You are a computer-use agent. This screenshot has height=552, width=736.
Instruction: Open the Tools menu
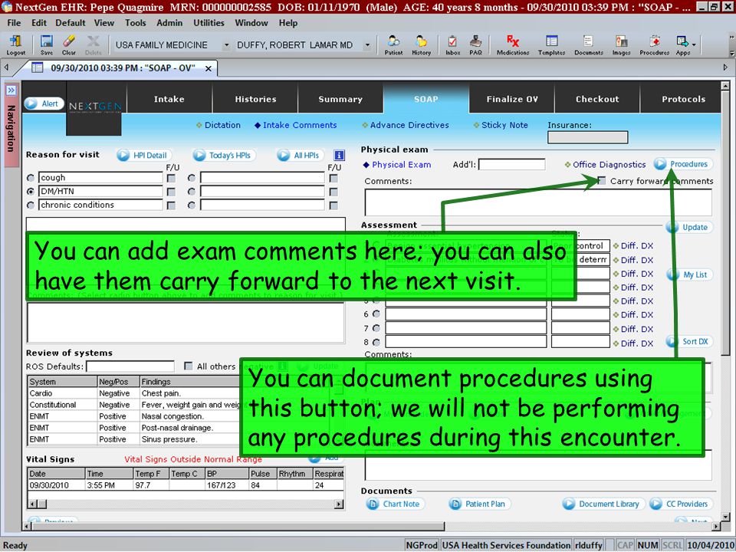point(135,22)
